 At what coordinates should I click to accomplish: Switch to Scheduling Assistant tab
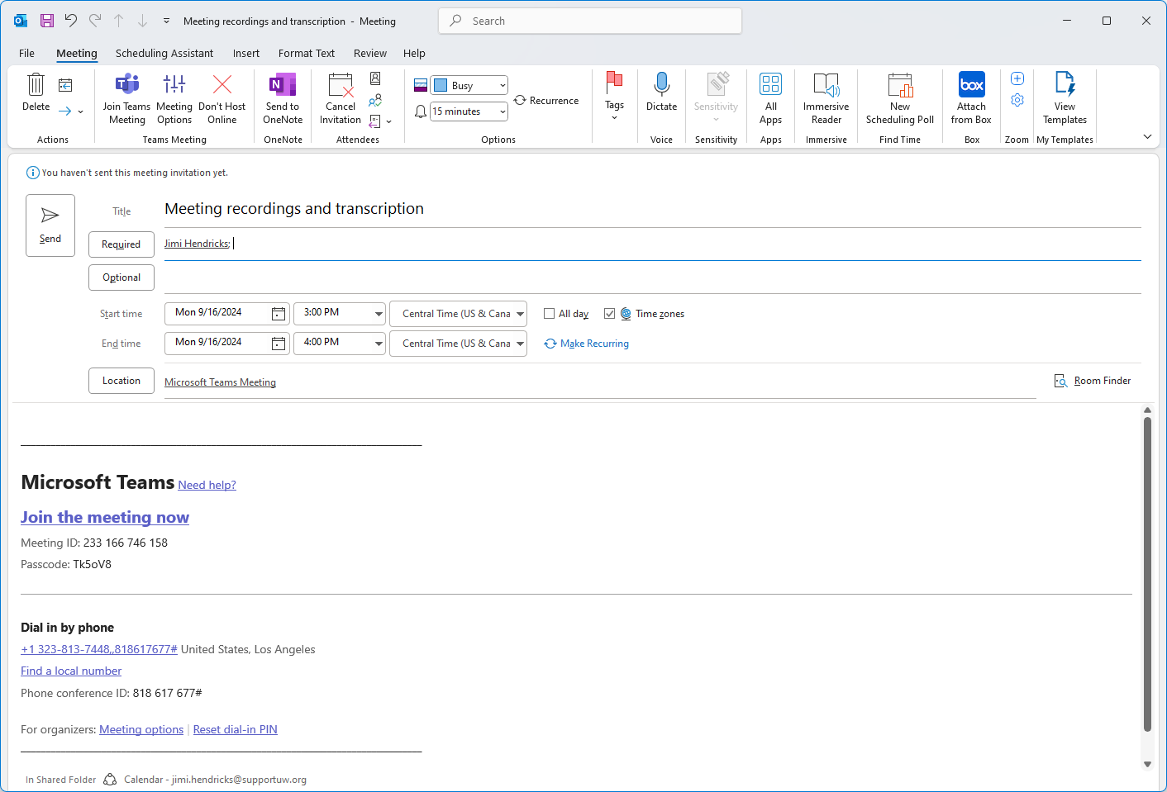coord(164,53)
